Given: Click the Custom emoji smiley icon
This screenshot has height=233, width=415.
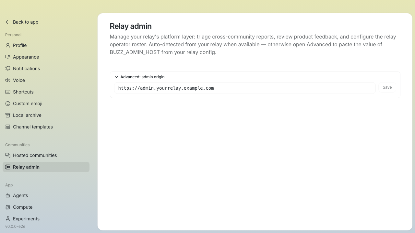Looking at the screenshot, I should [8, 104].
